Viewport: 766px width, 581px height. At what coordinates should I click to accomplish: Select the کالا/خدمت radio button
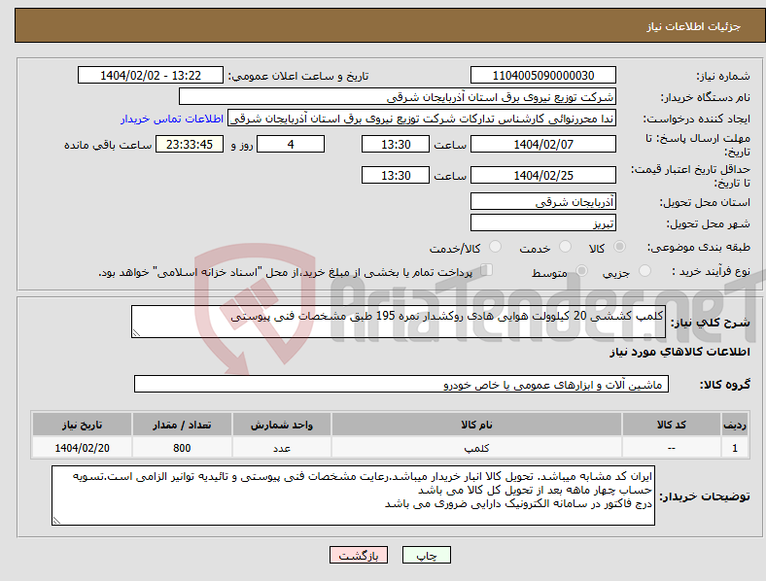(496, 247)
